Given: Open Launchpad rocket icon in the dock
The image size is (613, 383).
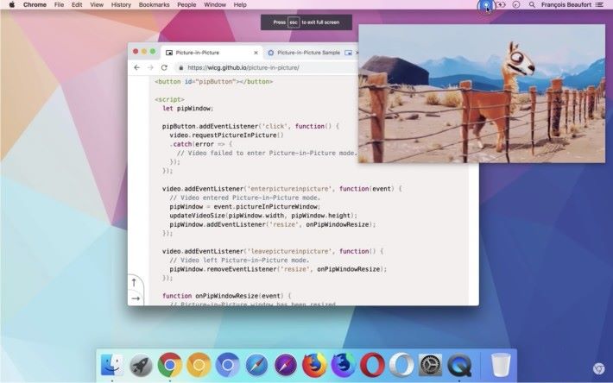Looking at the screenshot, I should click(141, 365).
